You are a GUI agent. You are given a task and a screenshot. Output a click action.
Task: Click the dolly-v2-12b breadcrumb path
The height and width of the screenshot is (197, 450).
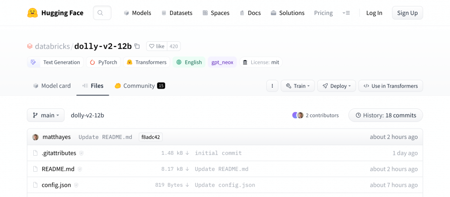click(88, 115)
